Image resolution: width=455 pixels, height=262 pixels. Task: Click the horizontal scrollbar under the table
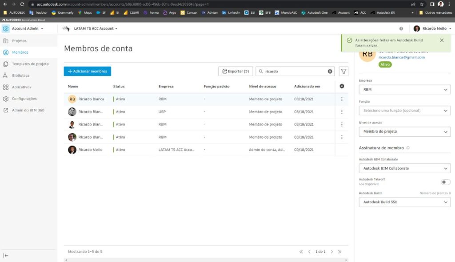[206, 260]
